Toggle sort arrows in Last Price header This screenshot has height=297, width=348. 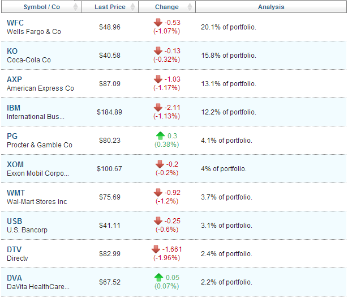point(132,7)
